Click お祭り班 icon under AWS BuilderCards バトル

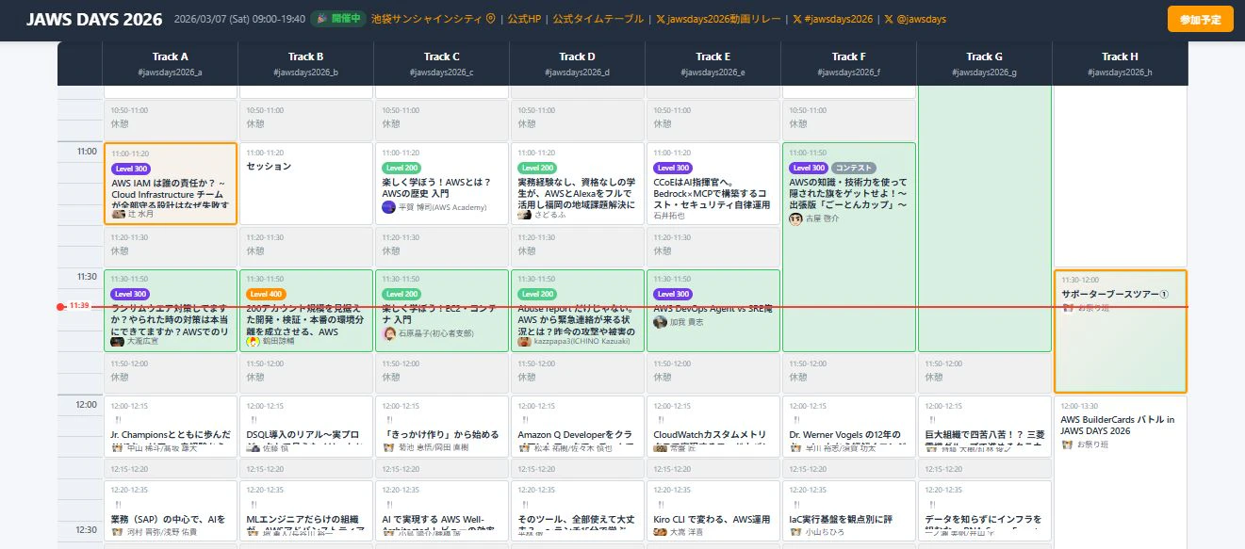point(1068,444)
